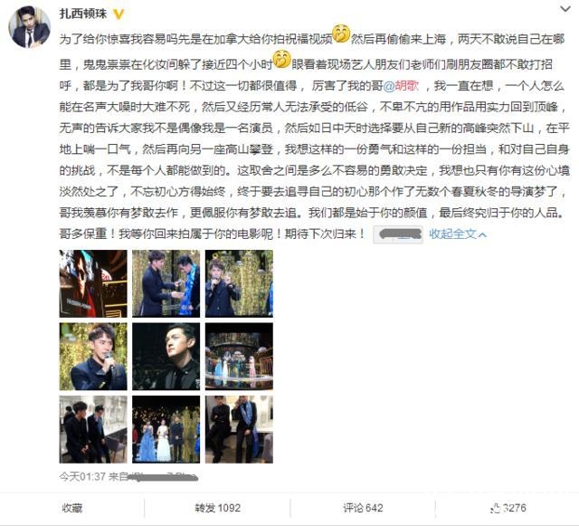Open the round stage wide-shot photo
579x526 pixels.
coord(239,357)
